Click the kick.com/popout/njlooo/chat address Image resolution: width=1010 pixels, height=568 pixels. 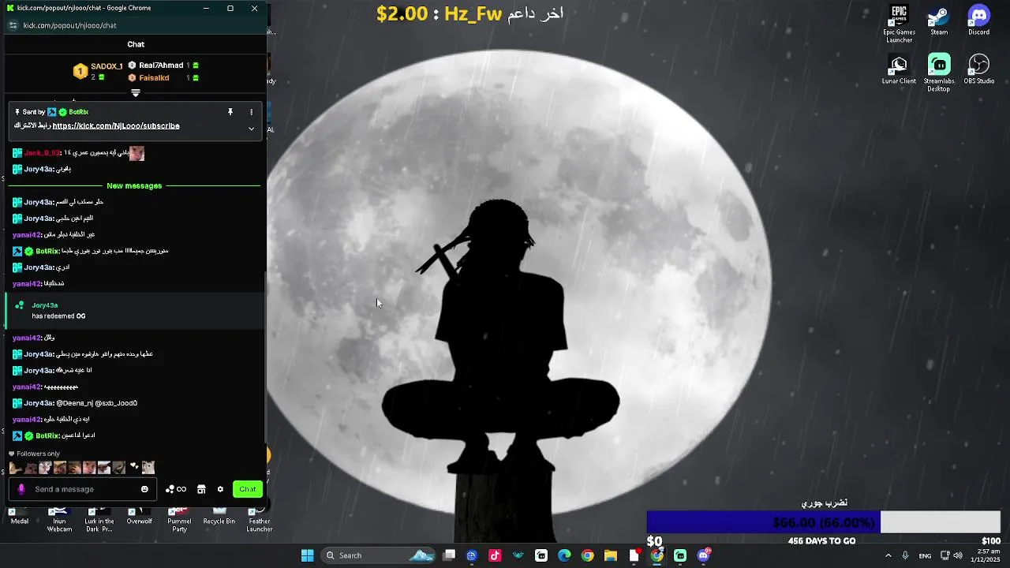(x=70, y=25)
